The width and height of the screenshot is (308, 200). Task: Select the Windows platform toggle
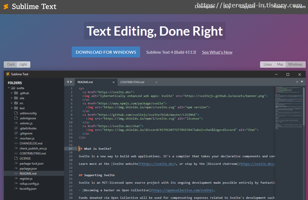(295, 64)
